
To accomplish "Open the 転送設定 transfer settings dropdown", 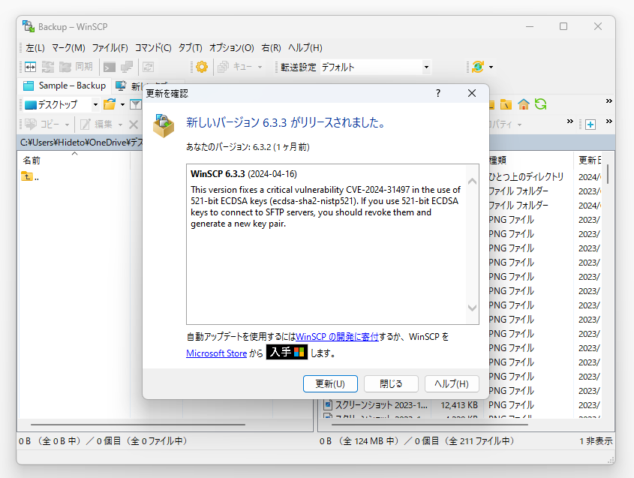I will click(x=425, y=67).
